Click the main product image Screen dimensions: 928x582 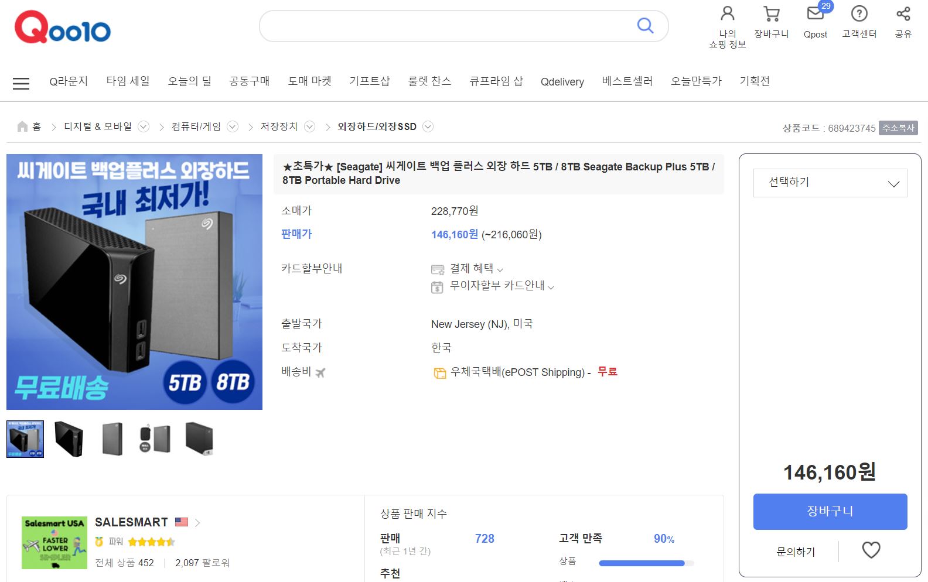click(134, 282)
